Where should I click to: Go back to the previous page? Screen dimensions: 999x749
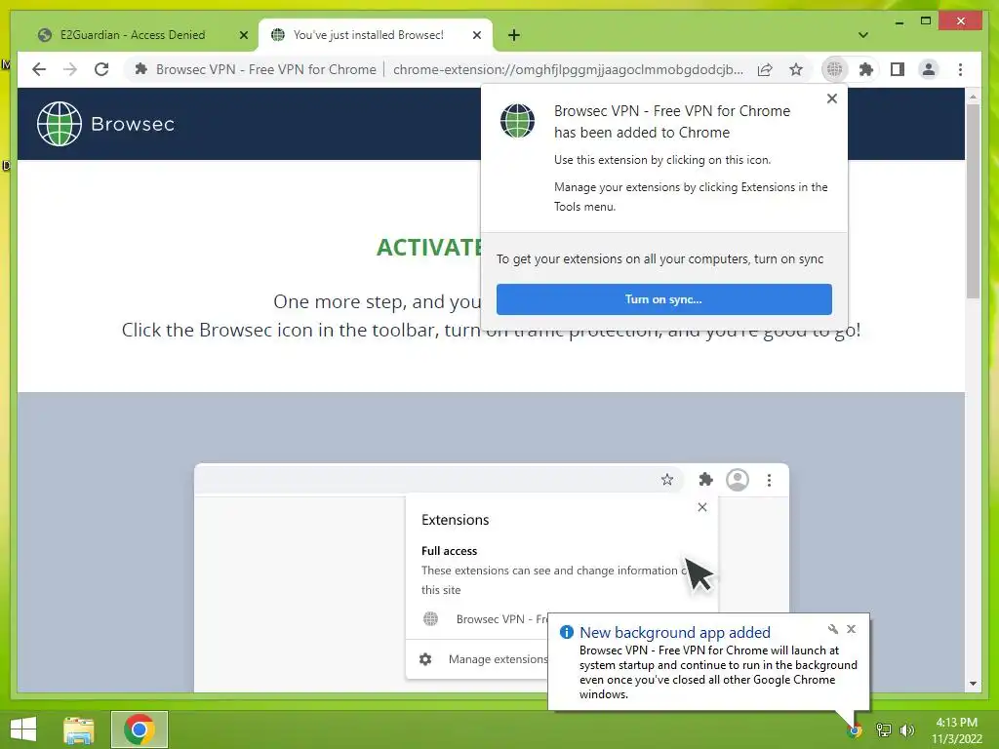pos(39,69)
